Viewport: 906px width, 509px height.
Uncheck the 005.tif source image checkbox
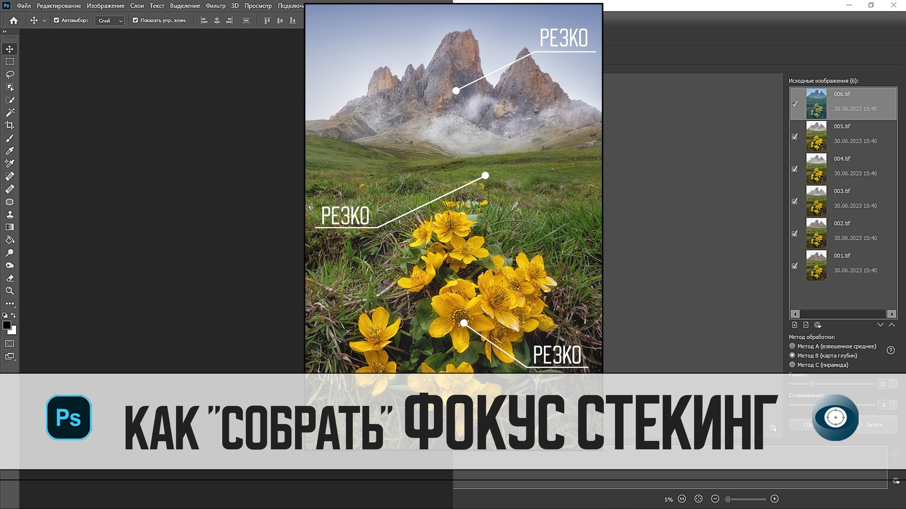(x=795, y=136)
